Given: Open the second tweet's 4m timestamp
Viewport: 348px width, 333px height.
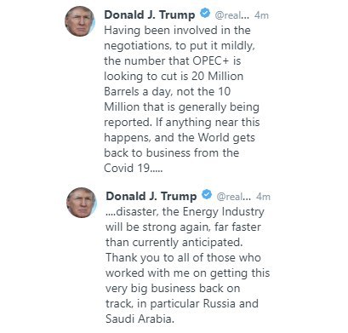Looking at the screenshot, I should (263, 197).
